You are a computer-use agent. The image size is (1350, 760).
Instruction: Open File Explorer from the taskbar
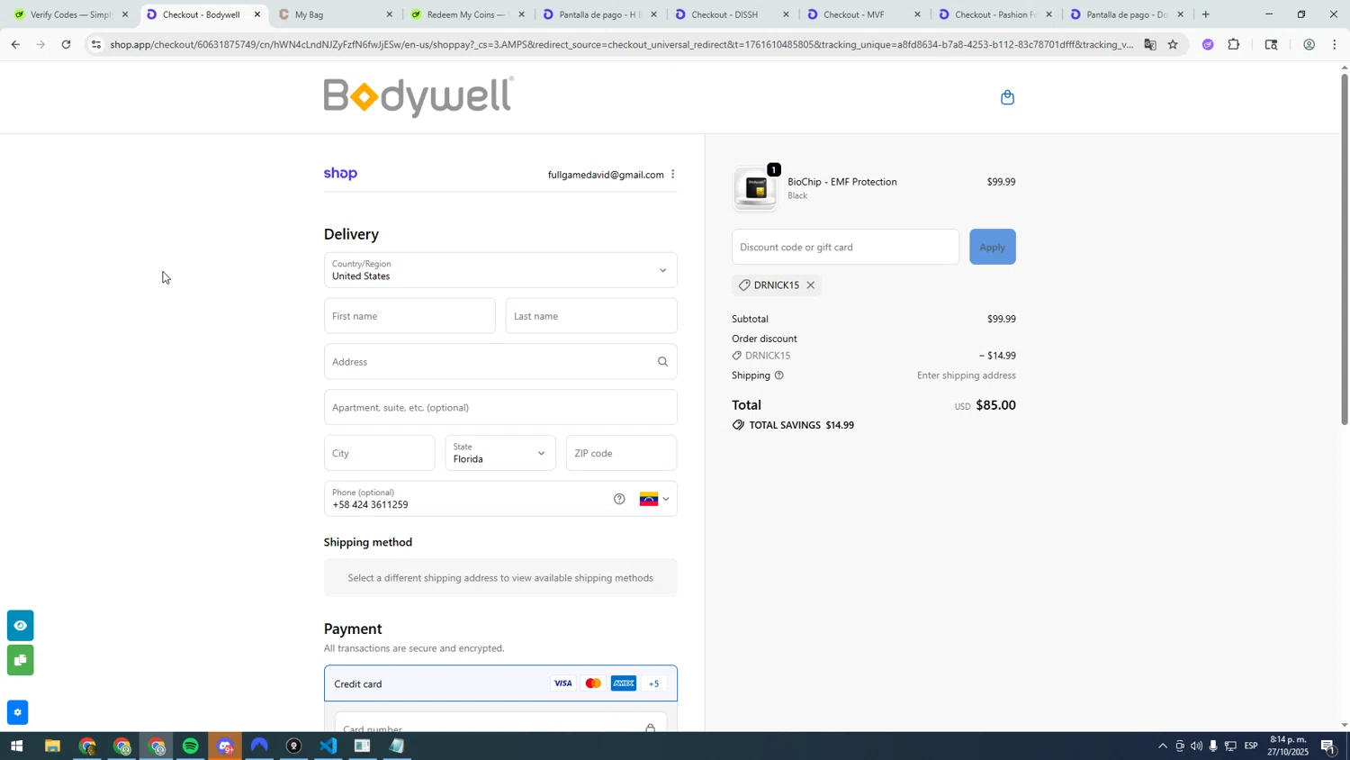coord(52,746)
